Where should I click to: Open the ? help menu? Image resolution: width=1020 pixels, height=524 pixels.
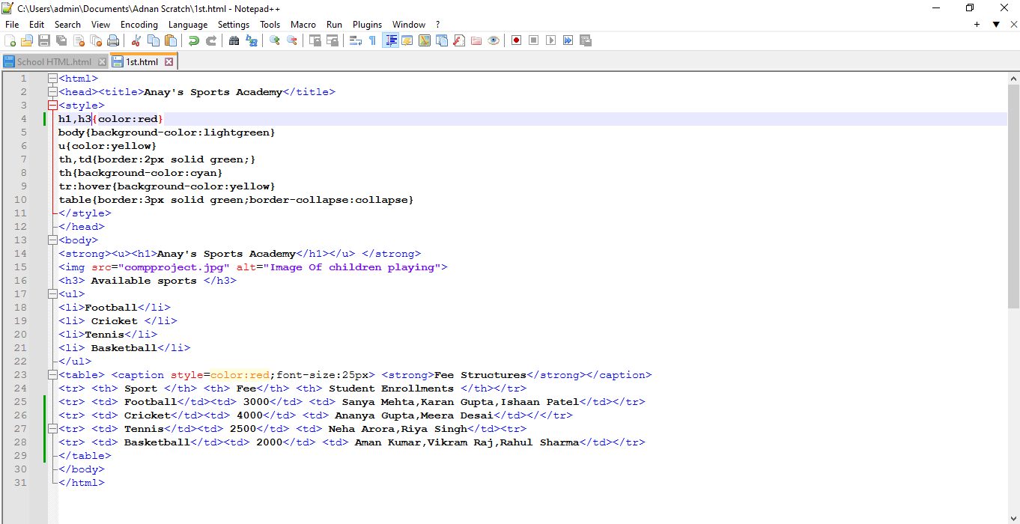coord(437,25)
